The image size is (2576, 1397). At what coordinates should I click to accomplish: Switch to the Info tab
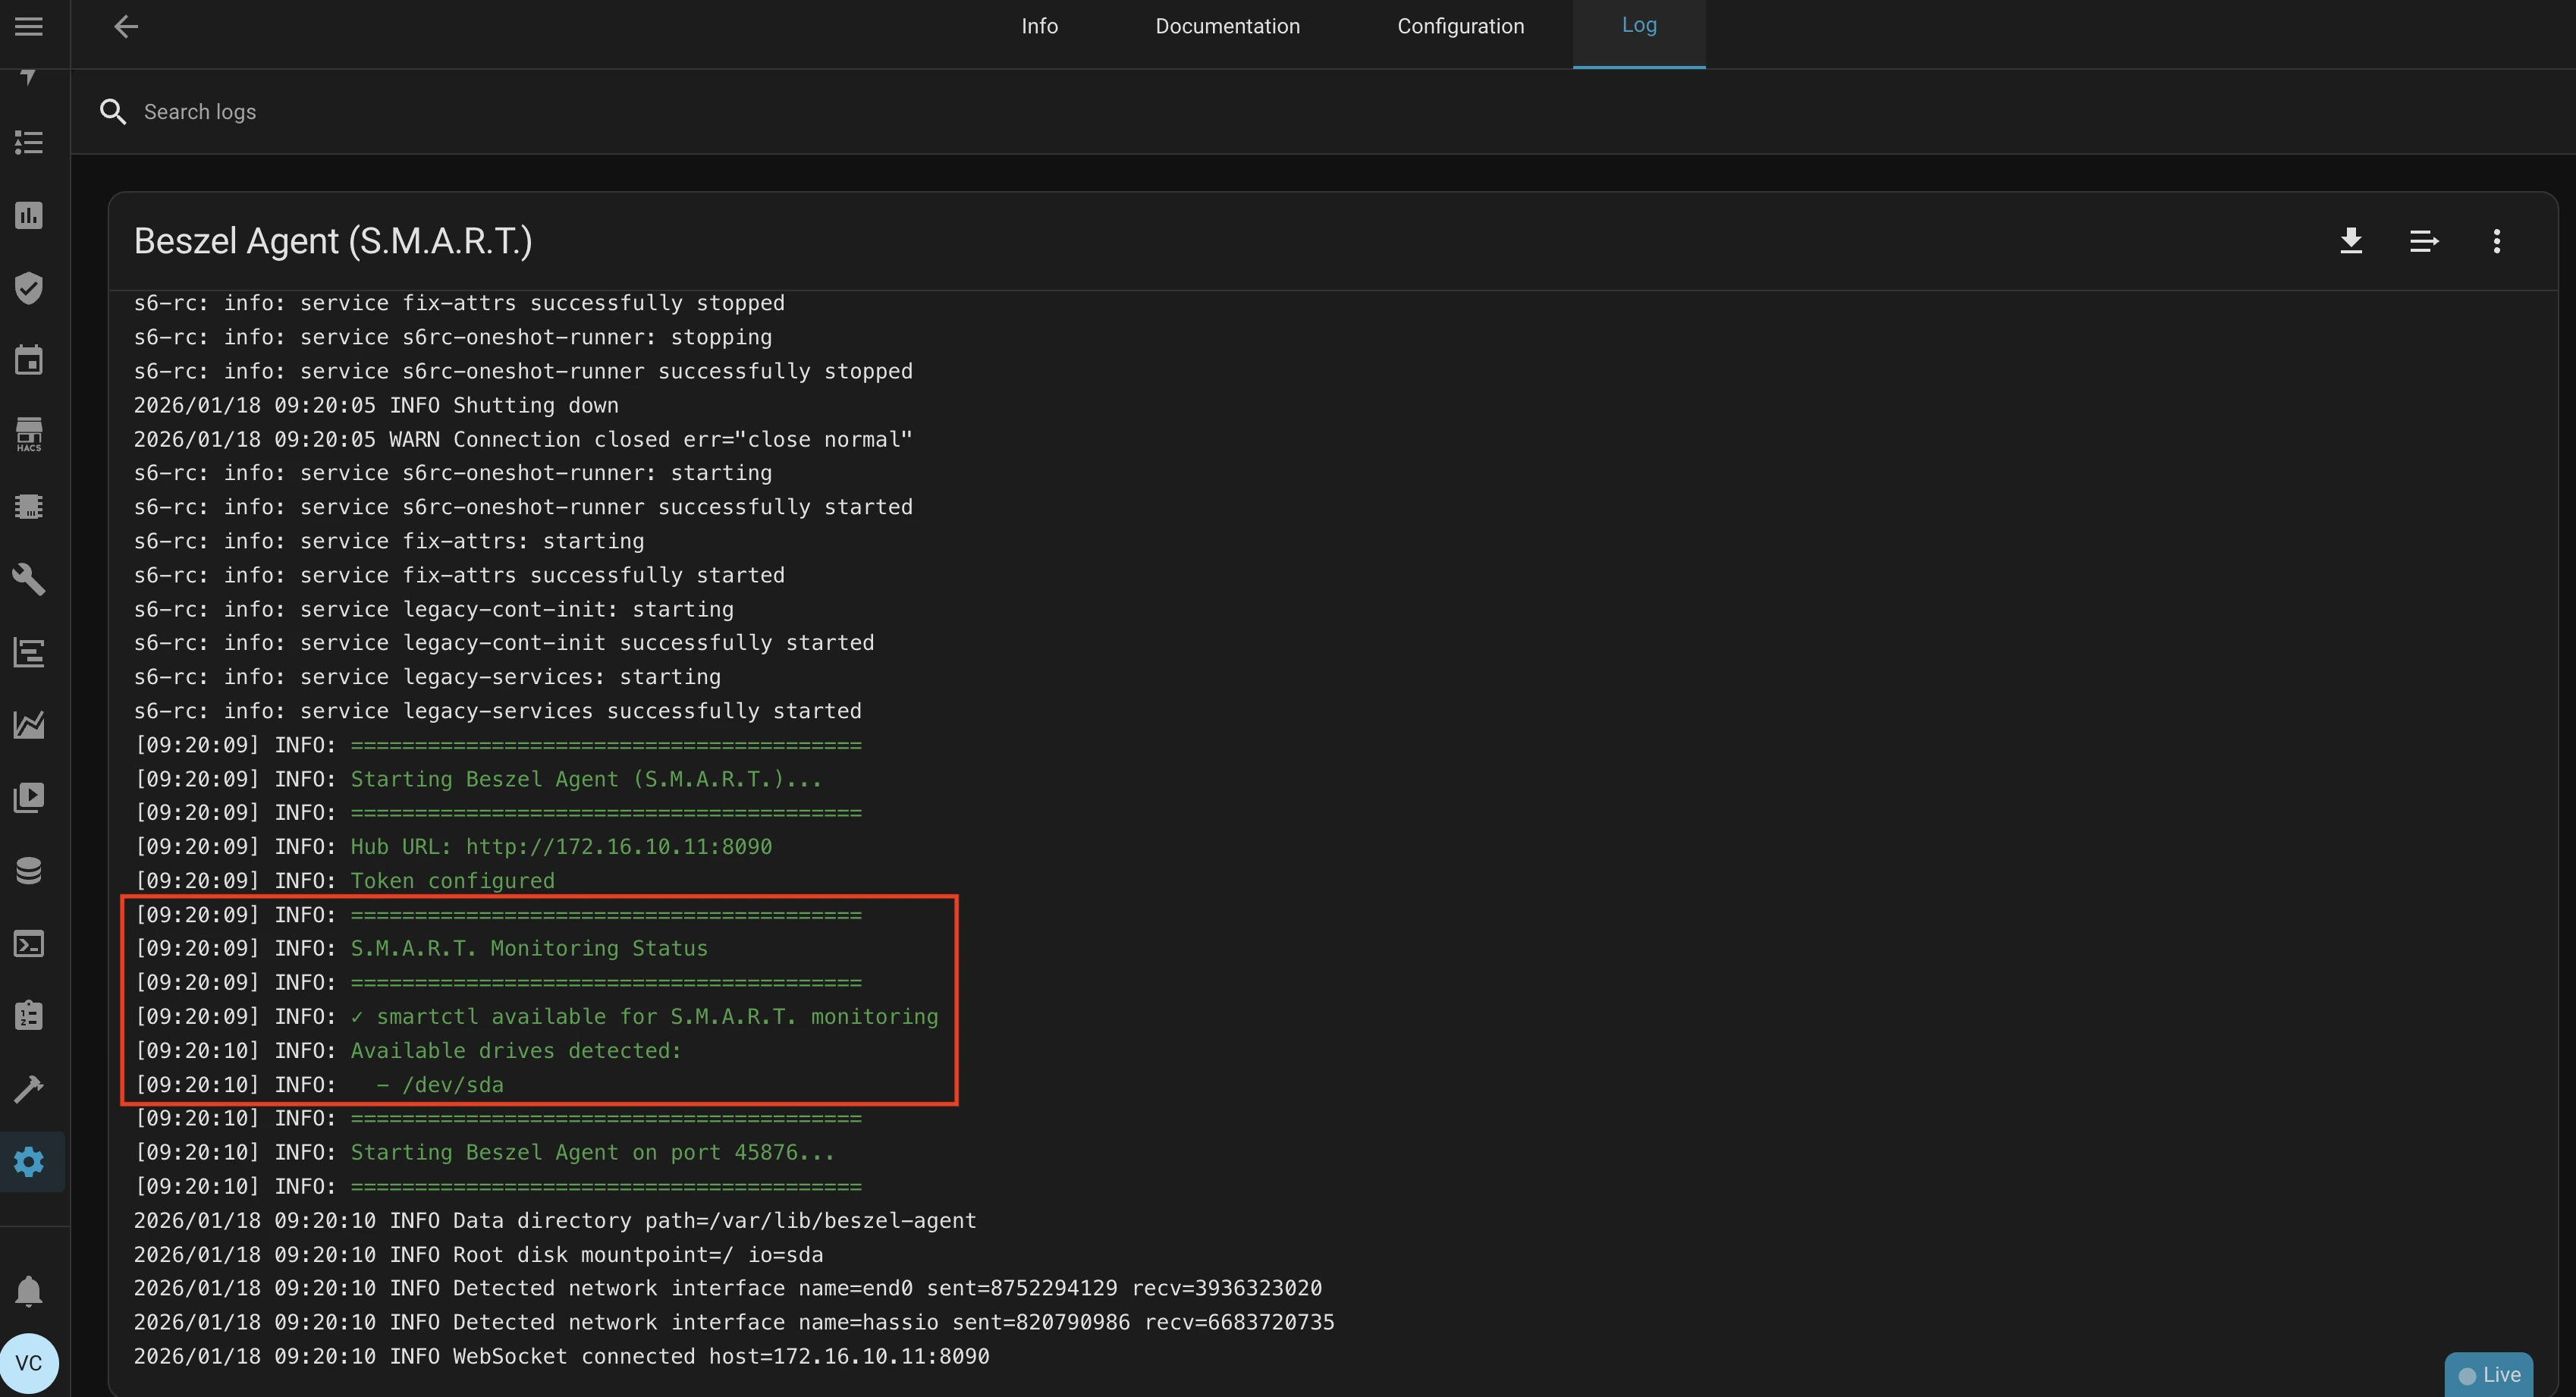coord(1039,27)
